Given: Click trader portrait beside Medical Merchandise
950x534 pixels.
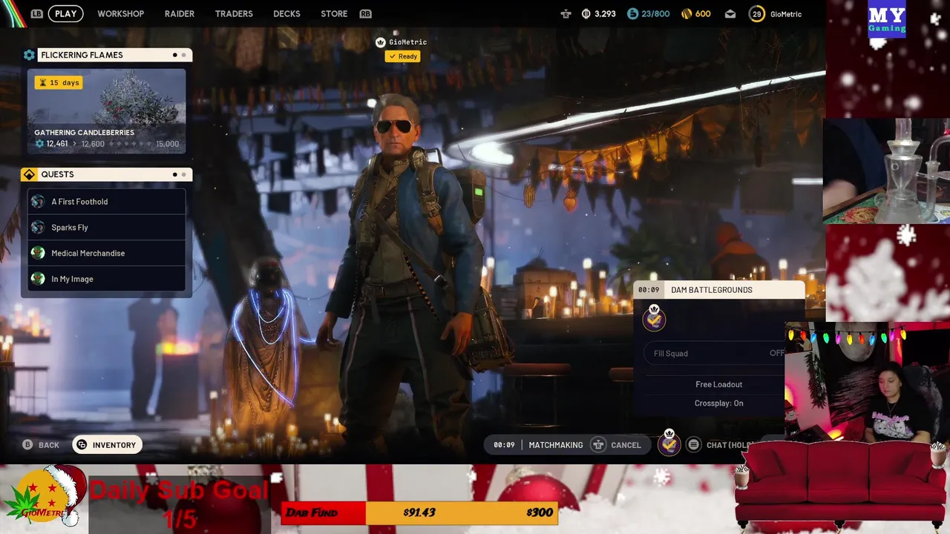Looking at the screenshot, I should coord(38,253).
